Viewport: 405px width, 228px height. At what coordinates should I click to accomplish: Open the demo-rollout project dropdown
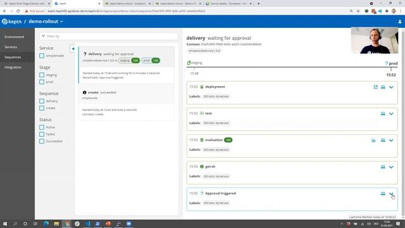(46, 22)
